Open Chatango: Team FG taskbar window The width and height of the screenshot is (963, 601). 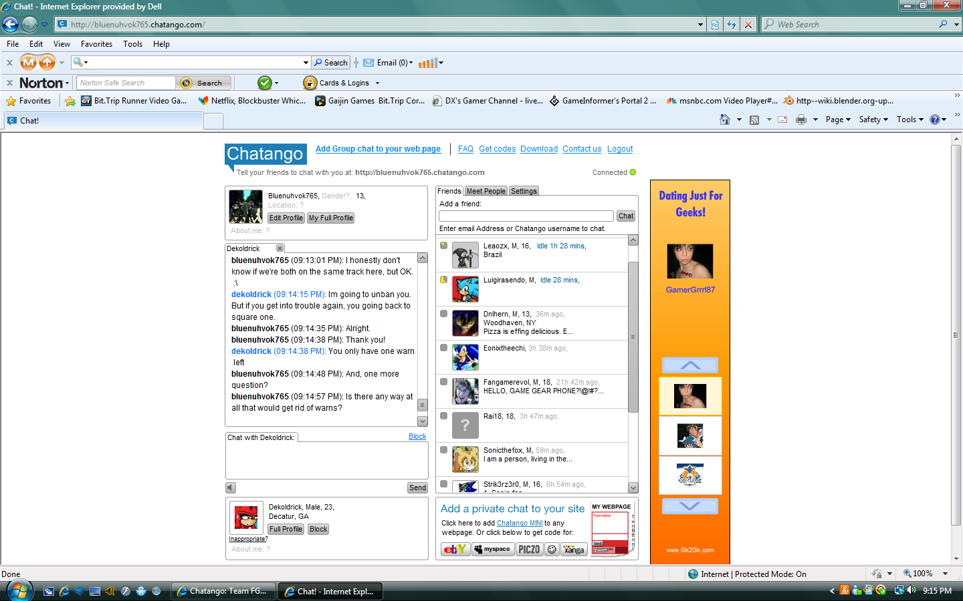click(223, 591)
